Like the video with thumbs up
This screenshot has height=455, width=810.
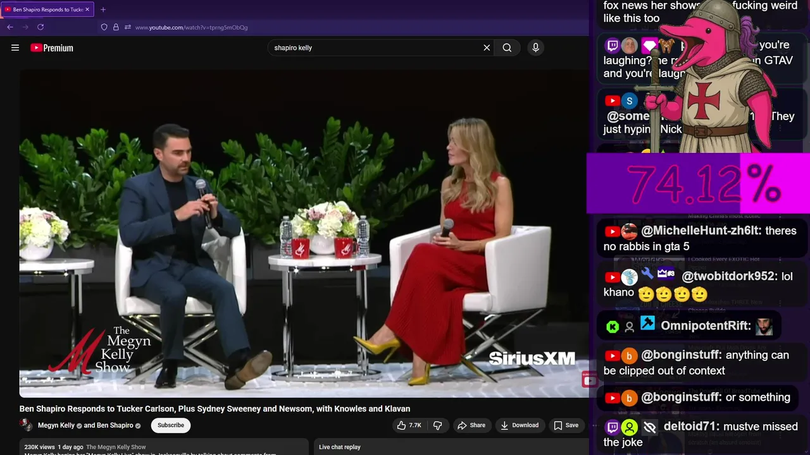click(x=409, y=425)
